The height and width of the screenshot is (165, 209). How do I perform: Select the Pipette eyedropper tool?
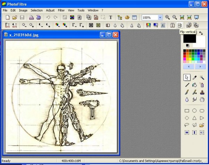pos(194,77)
